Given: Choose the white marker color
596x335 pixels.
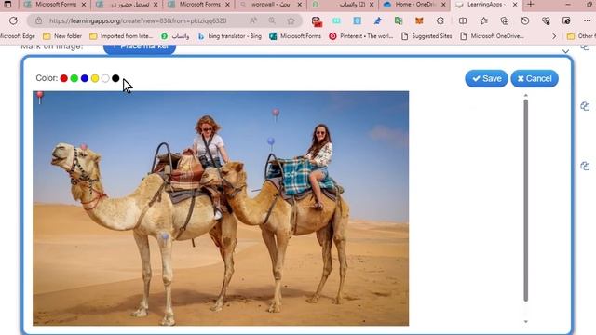Looking at the screenshot, I should tap(105, 78).
